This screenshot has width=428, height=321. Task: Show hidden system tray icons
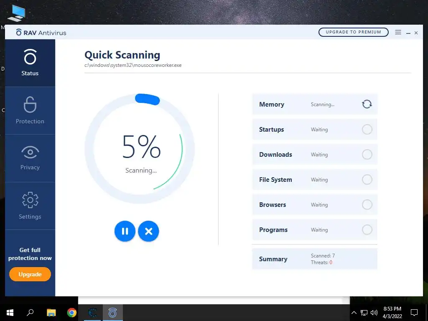354,313
